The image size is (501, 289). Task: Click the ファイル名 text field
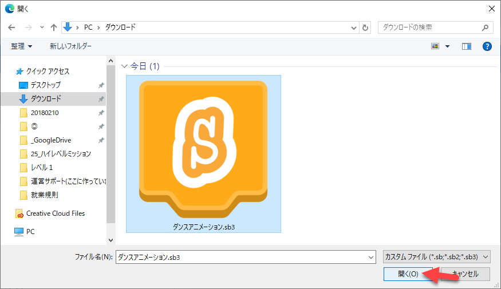(x=240, y=258)
